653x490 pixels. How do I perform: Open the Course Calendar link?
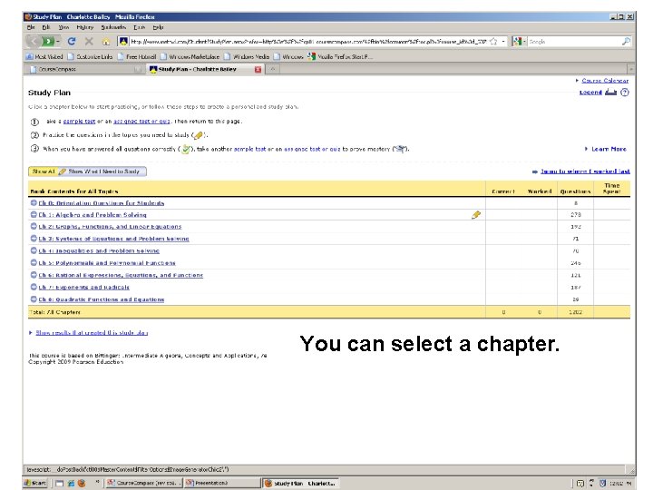coord(605,81)
